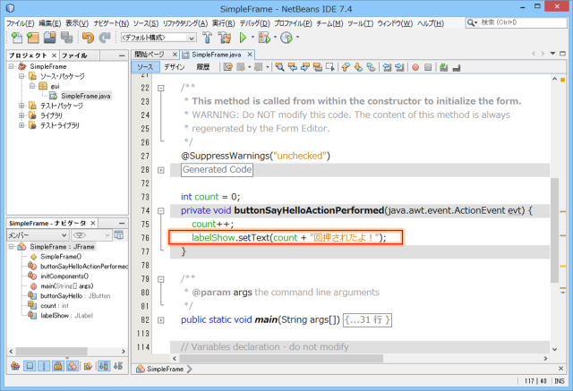
Task: Click the Debug Project icon
Action: coord(264,38)
